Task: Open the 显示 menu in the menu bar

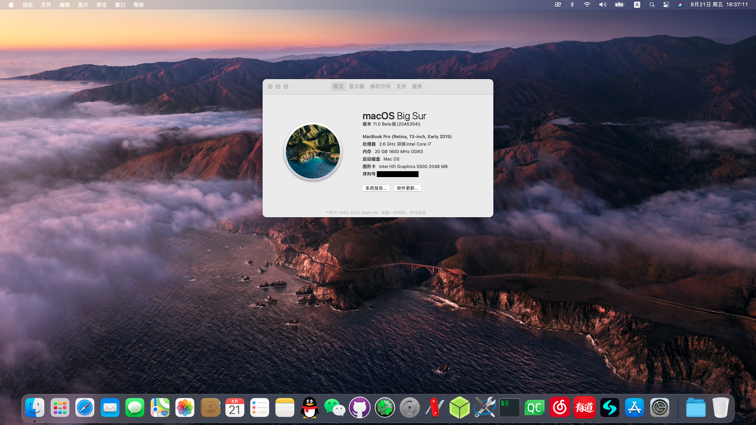Action: [83, 5]
